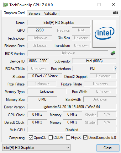The image size is (121, 153).
Task: Click the Bus Width Unknown field
Action: [x=103, y=91]
